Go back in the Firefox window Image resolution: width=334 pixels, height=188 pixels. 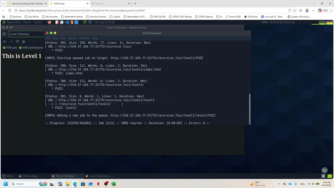coord(5,41)
